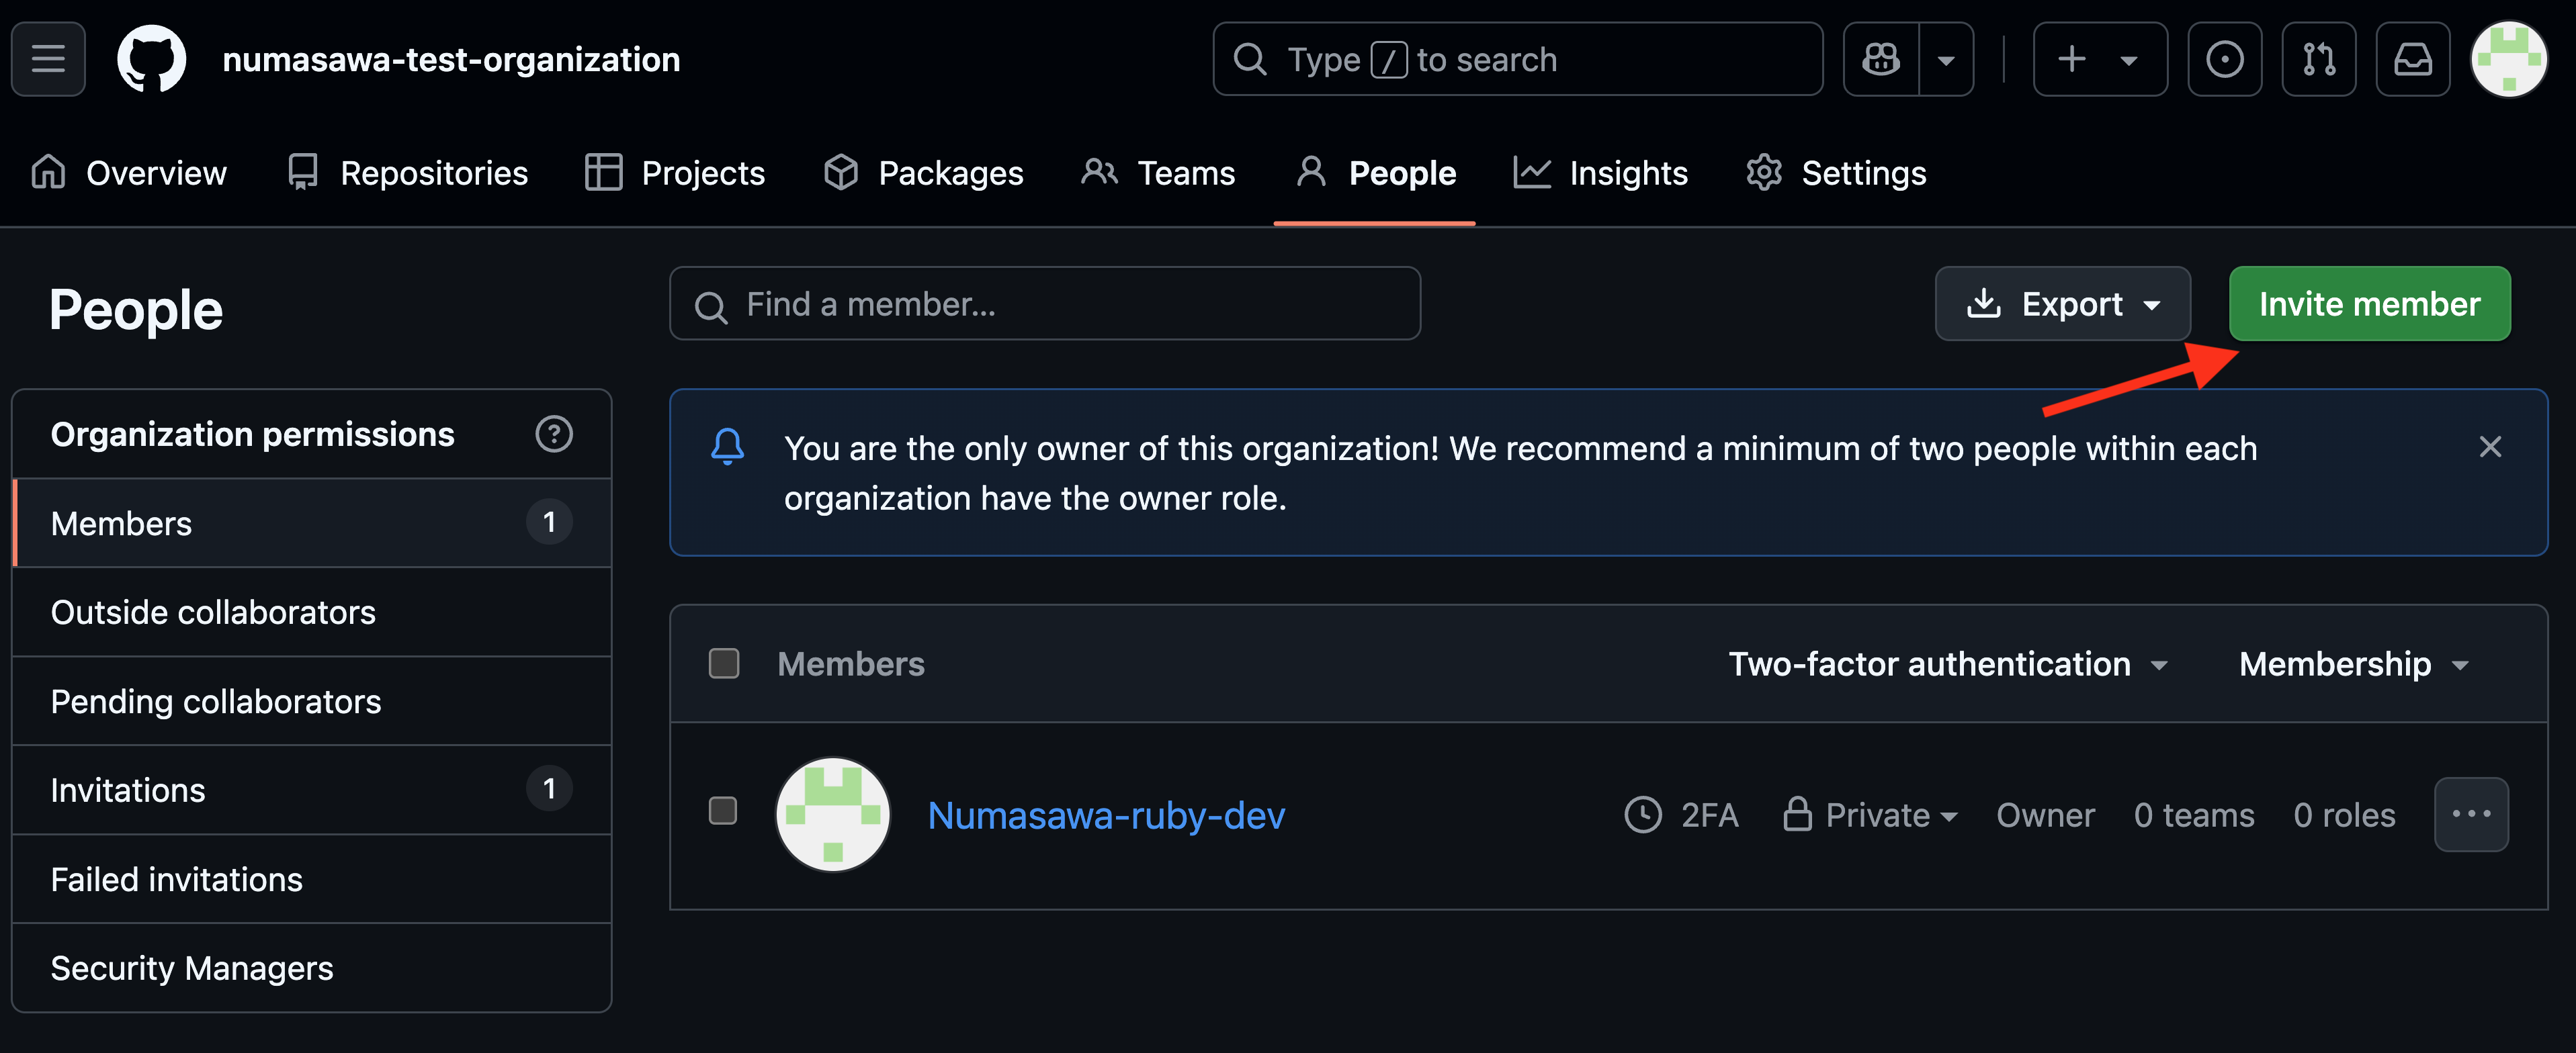Click the GitHub Octocat logo
The width and height of the screenshot is (2576, 1053).
[152, 60]
